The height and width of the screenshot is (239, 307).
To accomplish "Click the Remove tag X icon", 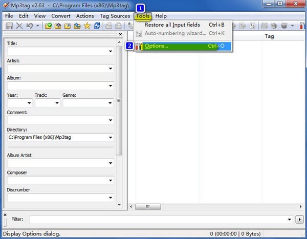I will (19, 26).
